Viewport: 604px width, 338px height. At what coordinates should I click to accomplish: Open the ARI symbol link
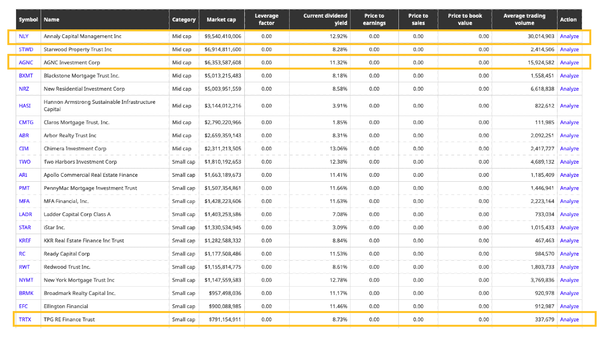point(23,175)
